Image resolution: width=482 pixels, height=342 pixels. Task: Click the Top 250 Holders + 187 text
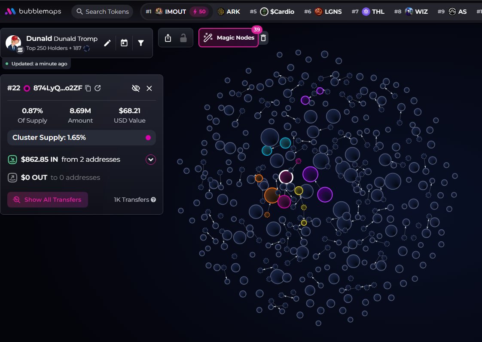(x=54, y=48)
